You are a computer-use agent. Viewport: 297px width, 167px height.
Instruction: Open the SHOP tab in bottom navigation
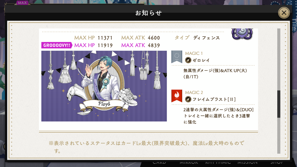[x=277, y=162]
